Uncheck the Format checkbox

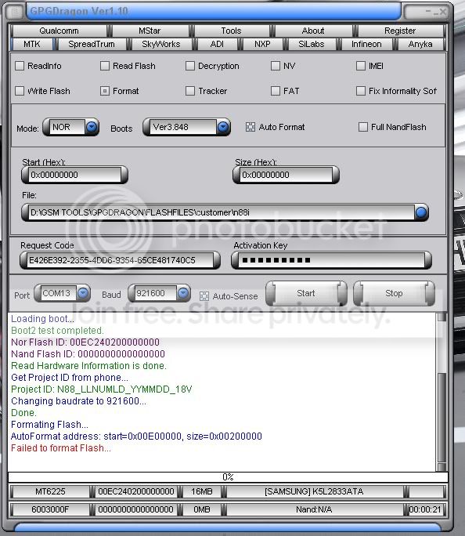point(105,91)
